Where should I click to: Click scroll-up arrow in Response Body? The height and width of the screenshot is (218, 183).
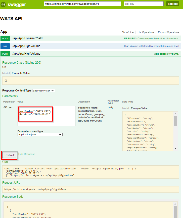click(x=175, y=204)
